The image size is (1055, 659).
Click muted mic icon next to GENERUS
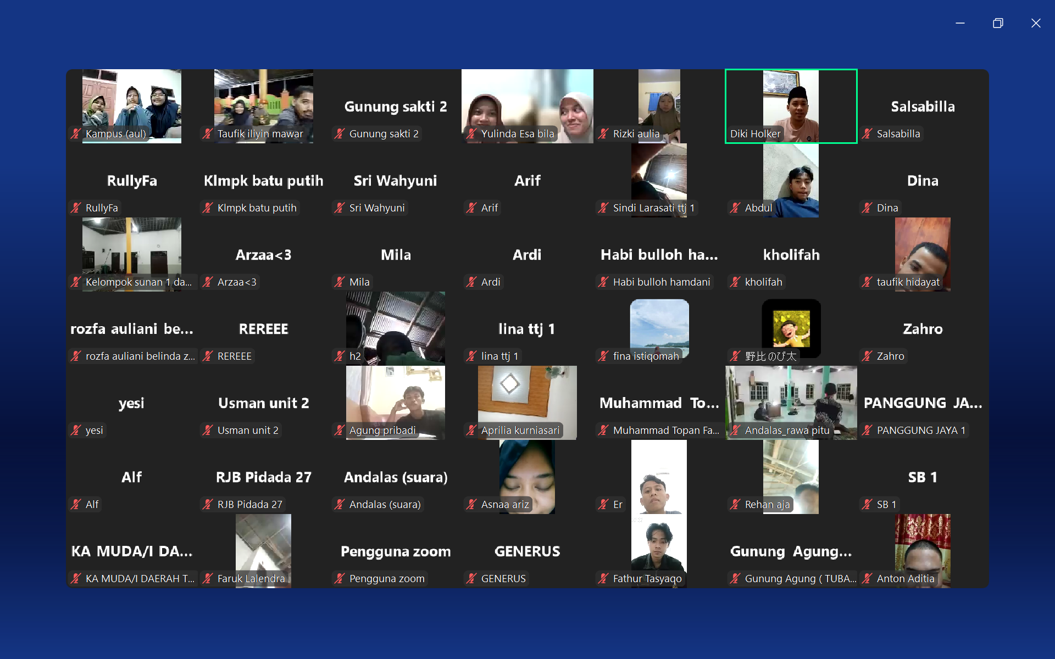[x=471, y=578]
